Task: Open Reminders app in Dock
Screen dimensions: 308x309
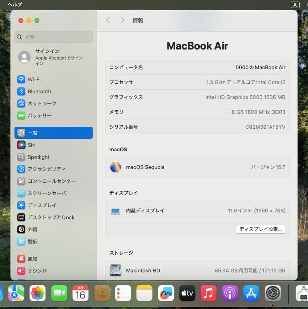Action: click(123, 293)
